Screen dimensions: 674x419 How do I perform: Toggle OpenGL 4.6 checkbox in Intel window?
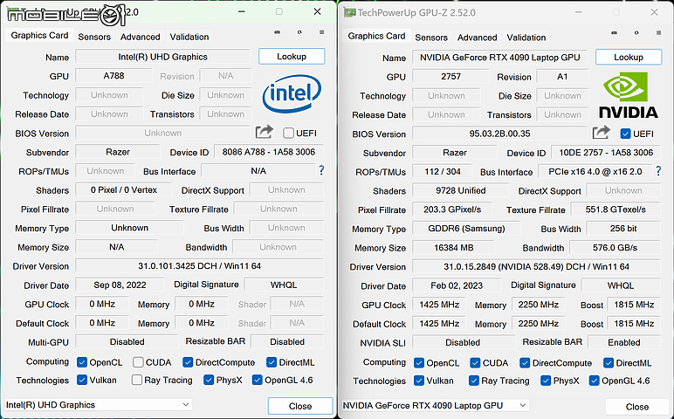(x=257, y=380)
